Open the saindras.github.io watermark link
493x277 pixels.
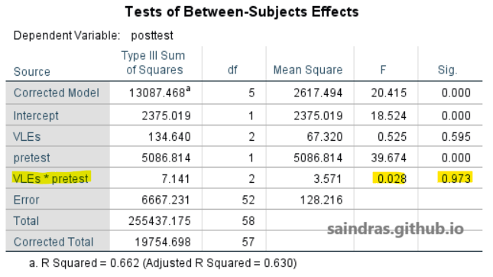coord(395,229)
